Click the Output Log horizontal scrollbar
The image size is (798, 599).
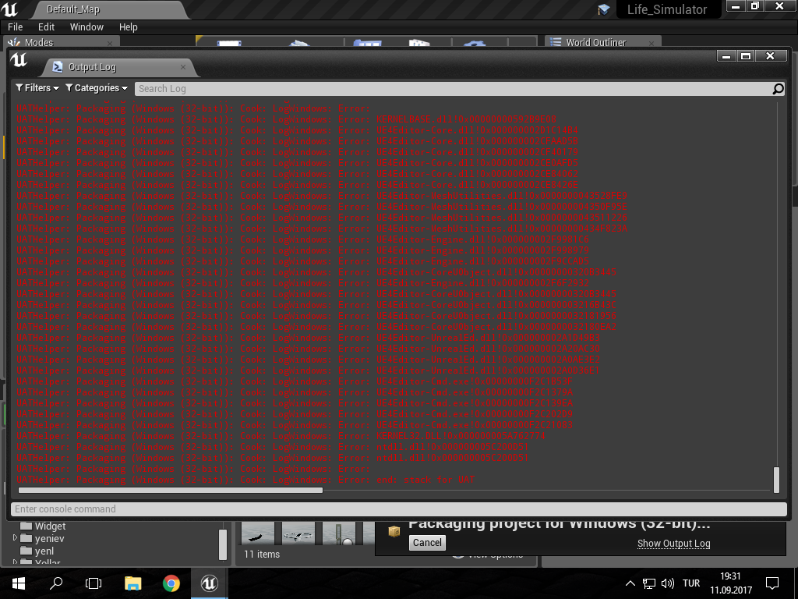(x=171, y=491)
